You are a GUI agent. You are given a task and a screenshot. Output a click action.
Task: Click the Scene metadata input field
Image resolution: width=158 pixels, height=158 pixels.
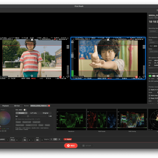(153, 42)
